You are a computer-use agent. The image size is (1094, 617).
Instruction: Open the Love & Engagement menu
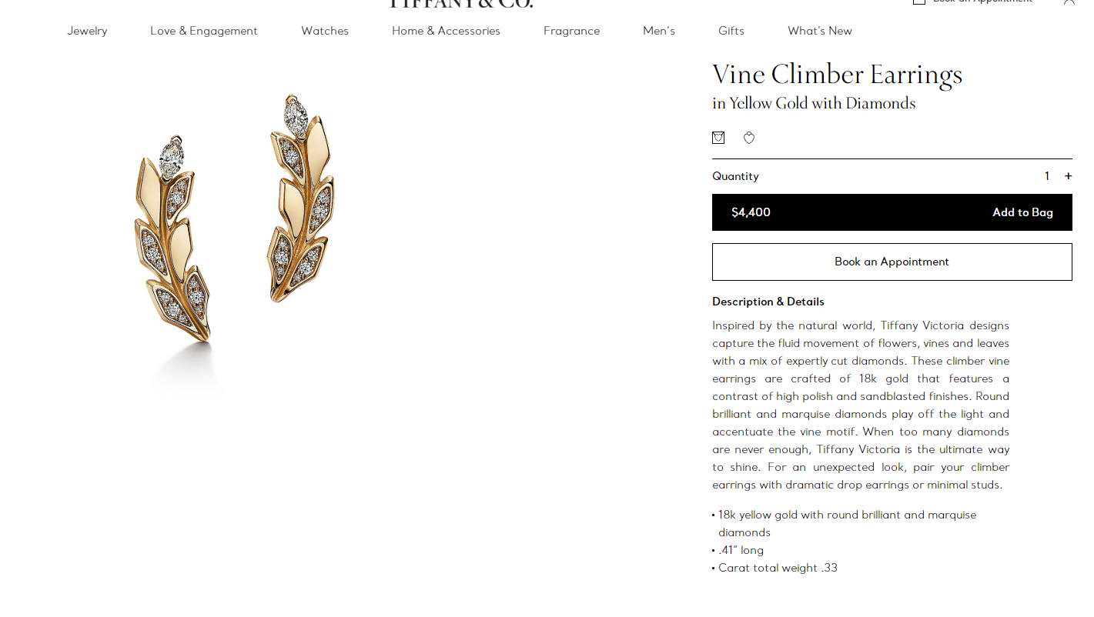pyautogui.click(x=204, y=31)
